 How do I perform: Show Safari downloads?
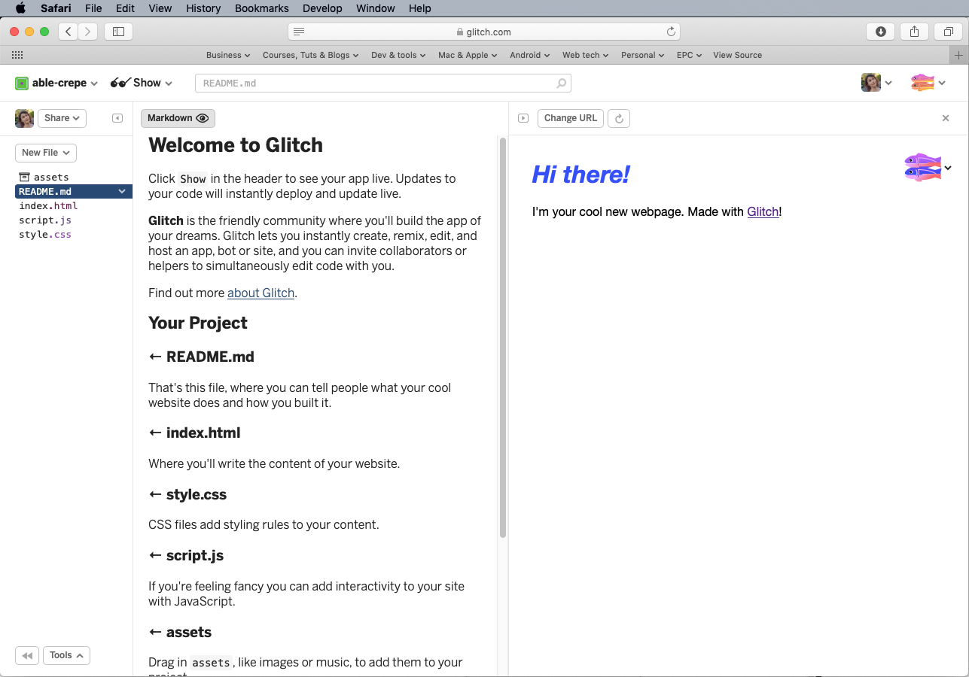[881, 32]
